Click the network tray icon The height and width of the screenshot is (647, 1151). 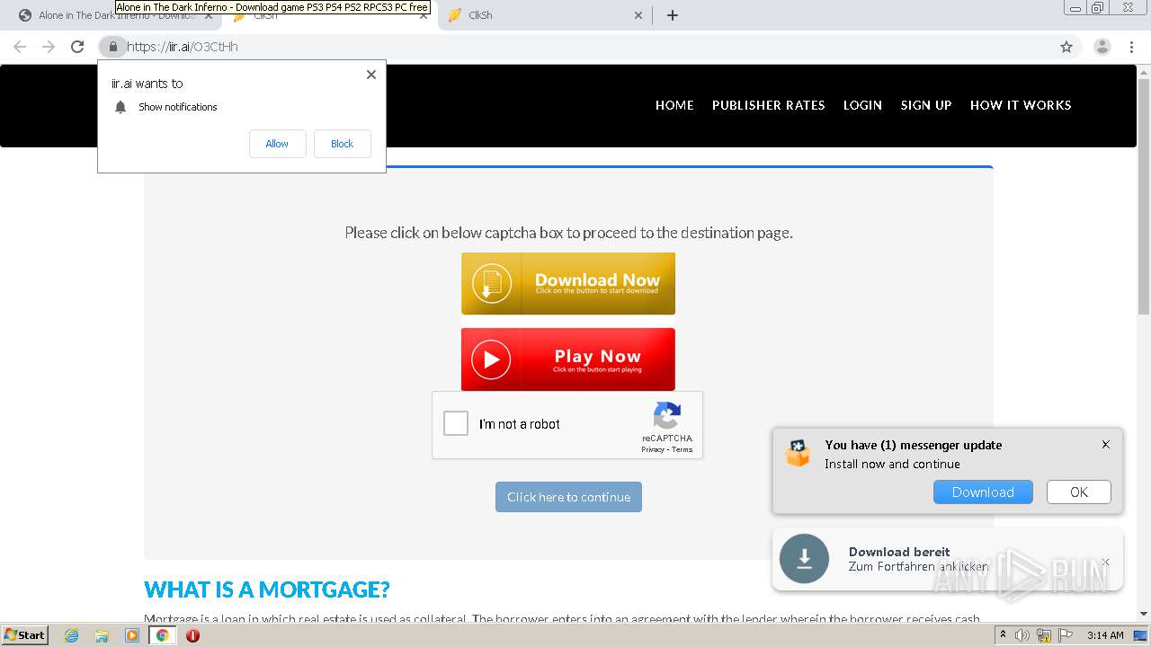[1043, 635]
